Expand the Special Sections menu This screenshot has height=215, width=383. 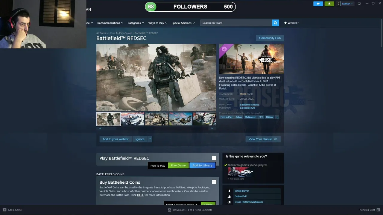(183, 23)
